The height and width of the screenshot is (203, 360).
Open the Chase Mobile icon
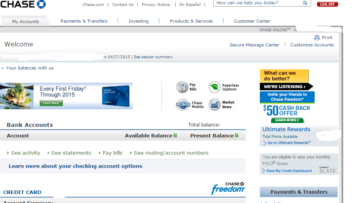tap(183, 105)
